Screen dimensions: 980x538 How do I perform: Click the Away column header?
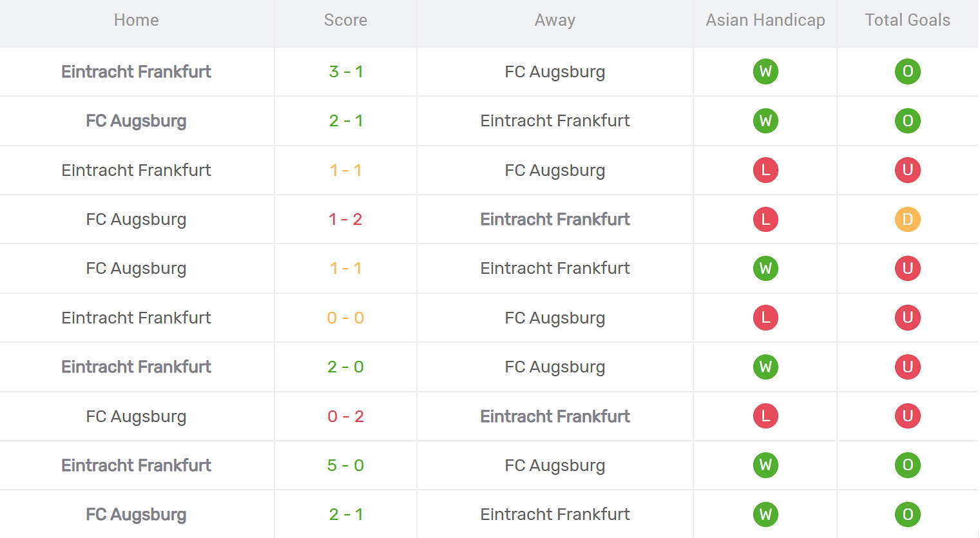pyautogui.click(x=555, y=21)
